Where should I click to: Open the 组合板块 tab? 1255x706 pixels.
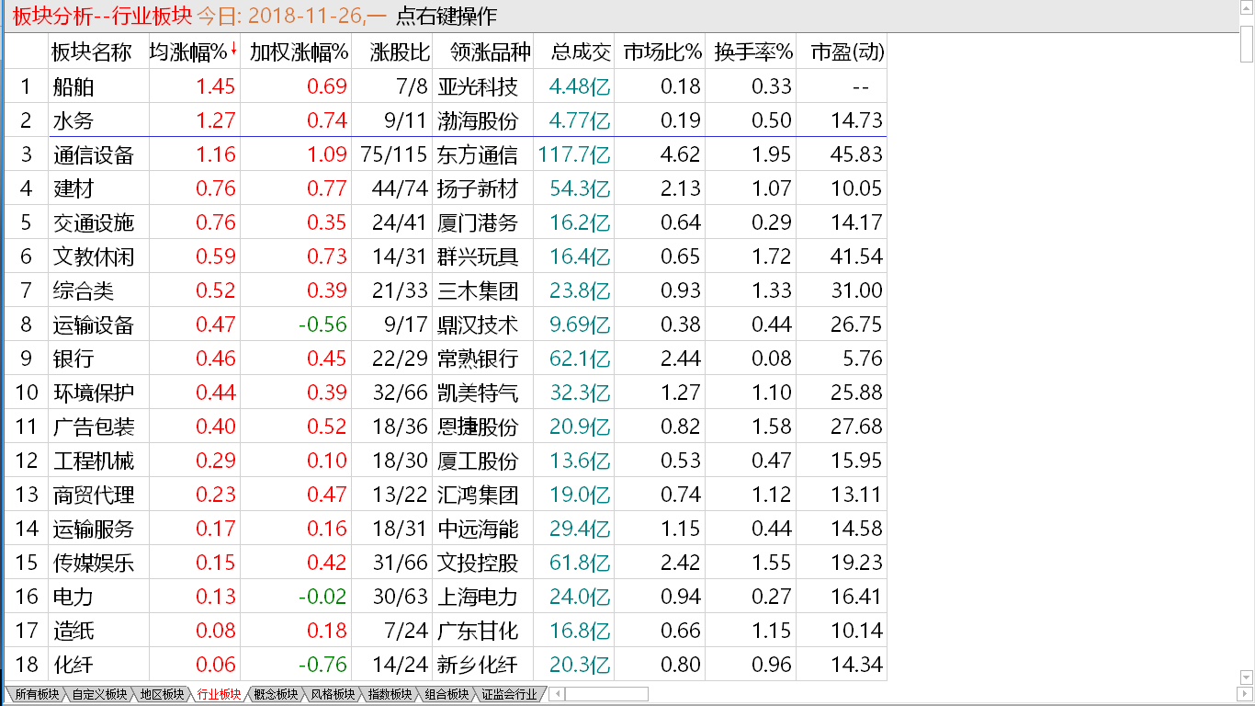point(447,694)
